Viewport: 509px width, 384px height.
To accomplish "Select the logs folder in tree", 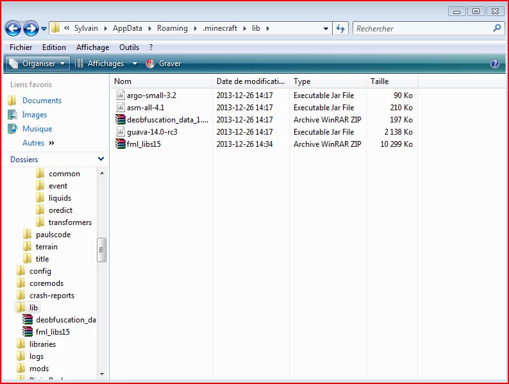I will [37, 356].
